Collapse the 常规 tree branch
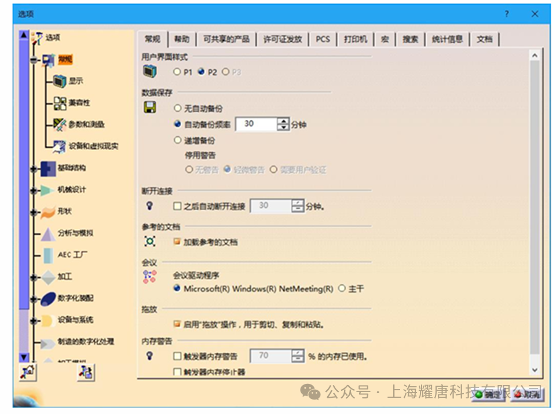560x414 pixels. point(33,58)
